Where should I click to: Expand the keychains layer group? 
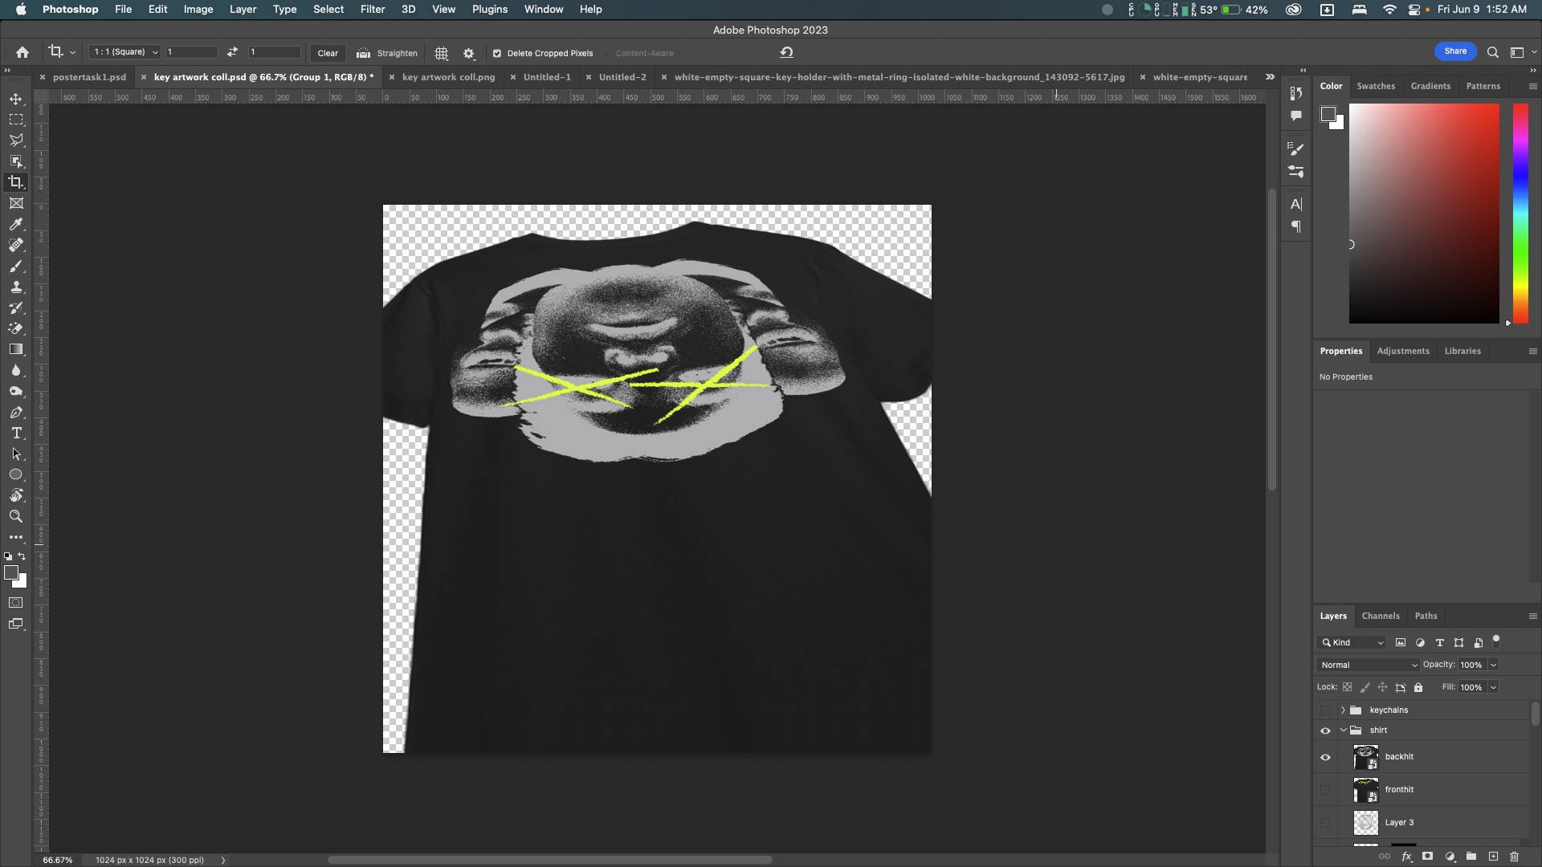click(1343, 710)
